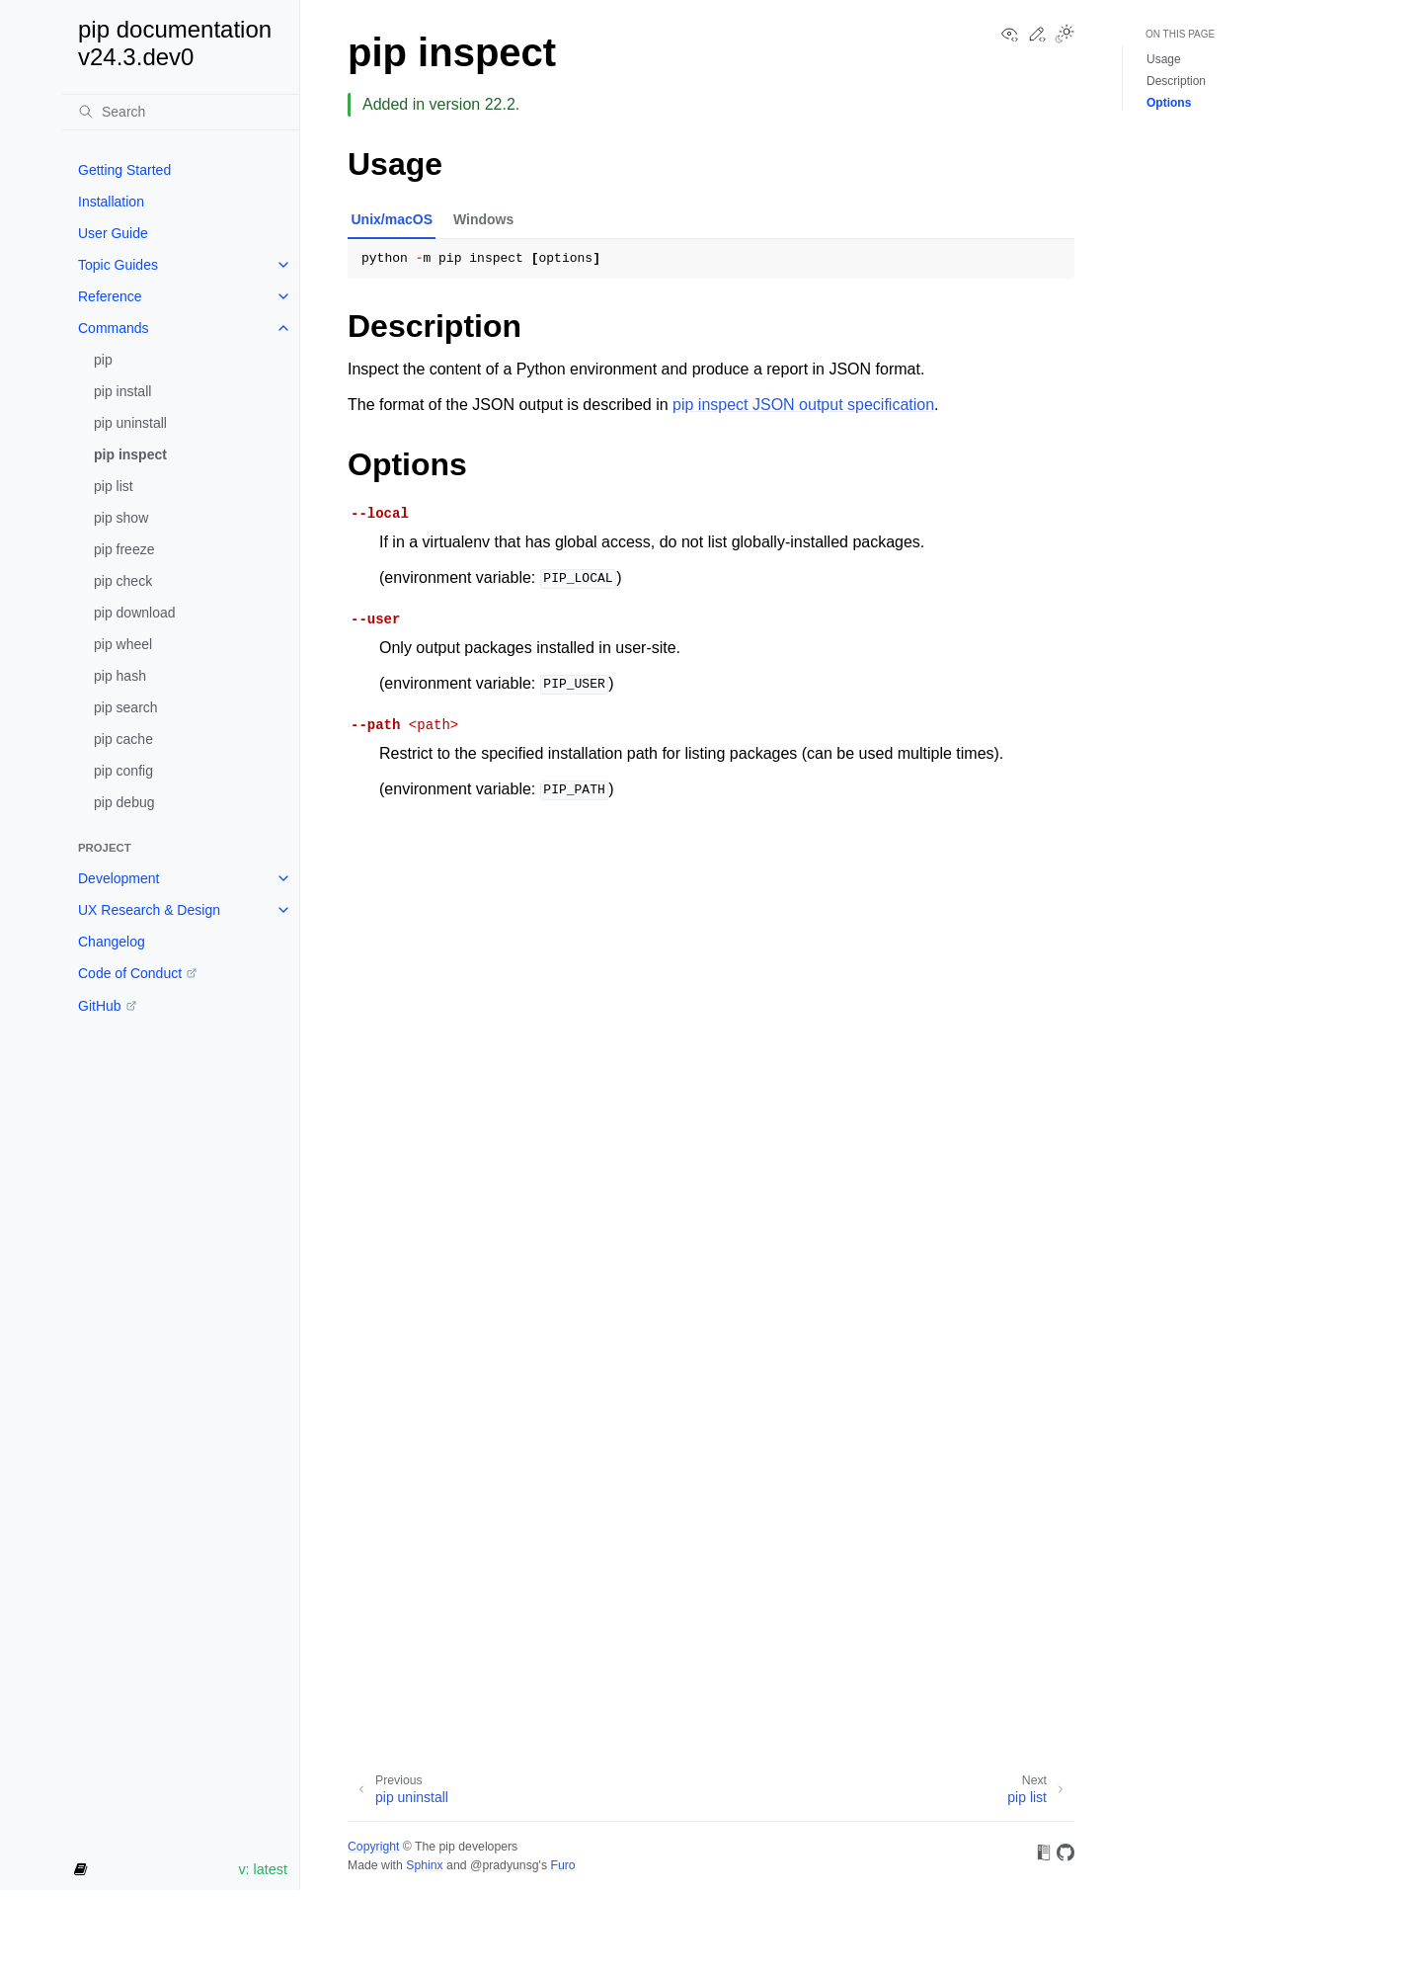This screenshot has height=1976, width=1422.
Task: Click the previous page arrow icon
Action: pyautogui.click(x=361, y=1789)
